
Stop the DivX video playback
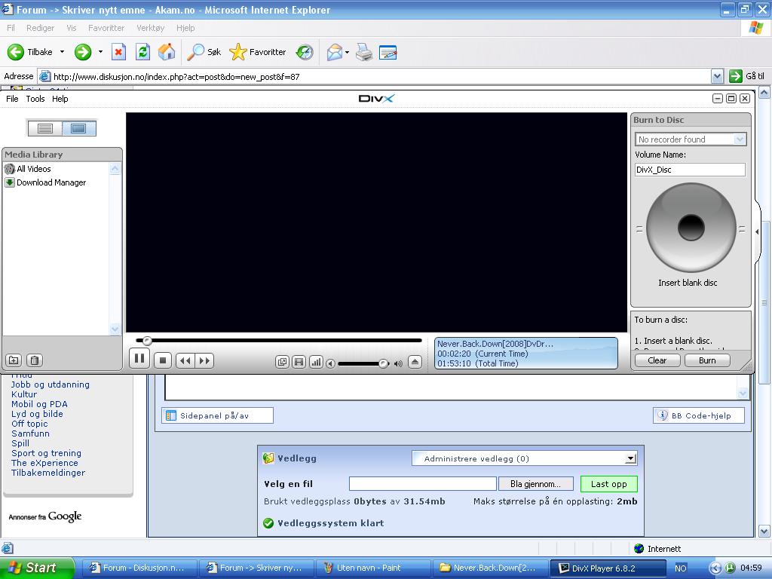[163, 361]
